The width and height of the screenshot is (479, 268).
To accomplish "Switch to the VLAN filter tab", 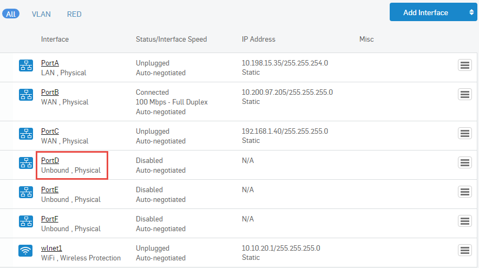I will pyautogui.click(x=41, y=14).
